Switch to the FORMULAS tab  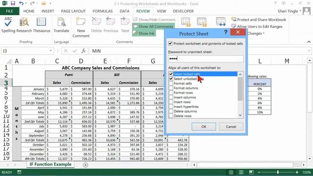click(103, 11)
